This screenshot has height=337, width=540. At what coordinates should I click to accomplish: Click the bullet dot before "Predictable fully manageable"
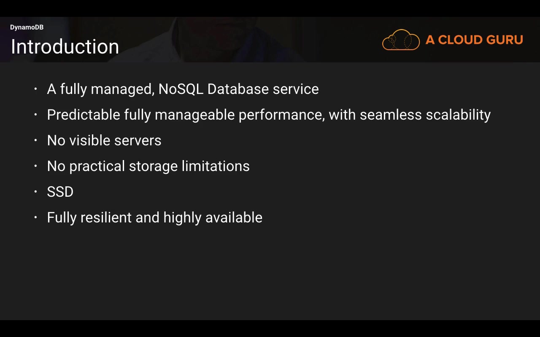click(x=36, y=115)
